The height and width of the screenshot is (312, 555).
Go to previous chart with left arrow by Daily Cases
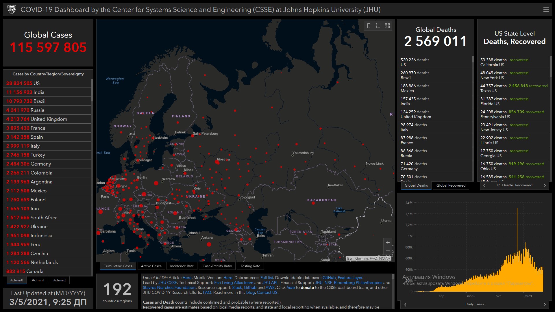(405, 304)
